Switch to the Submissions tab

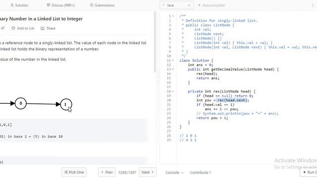point(102,5)
